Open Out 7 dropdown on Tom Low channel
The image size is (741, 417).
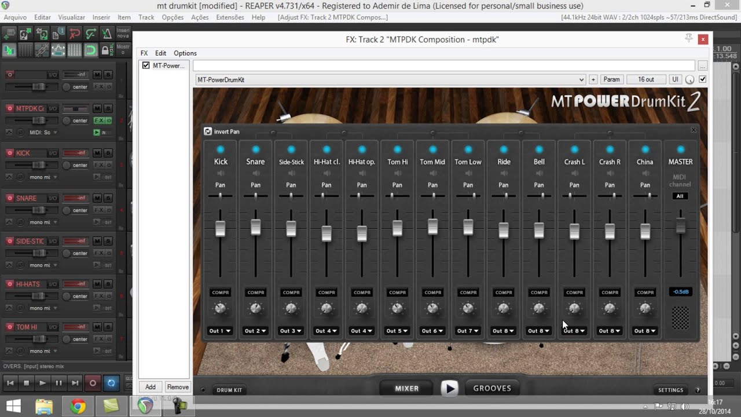(x=468, y=331)
